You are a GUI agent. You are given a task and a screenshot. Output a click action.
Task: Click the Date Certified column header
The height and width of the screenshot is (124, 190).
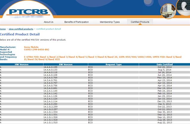point(164,64)
